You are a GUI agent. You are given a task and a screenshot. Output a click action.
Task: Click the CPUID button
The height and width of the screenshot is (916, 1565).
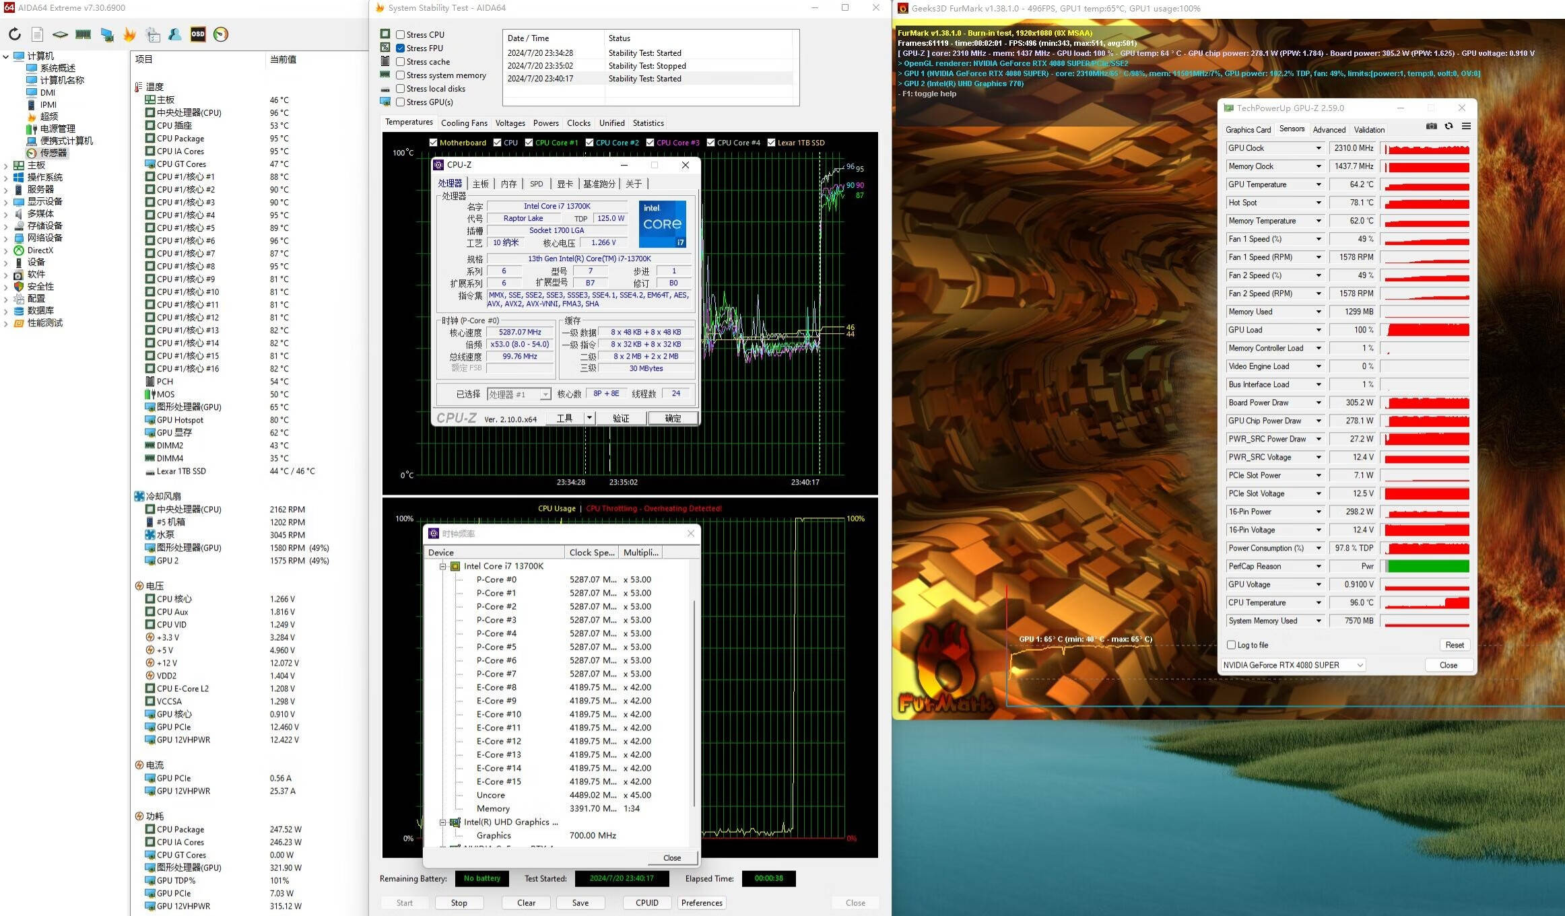point(646,903)
